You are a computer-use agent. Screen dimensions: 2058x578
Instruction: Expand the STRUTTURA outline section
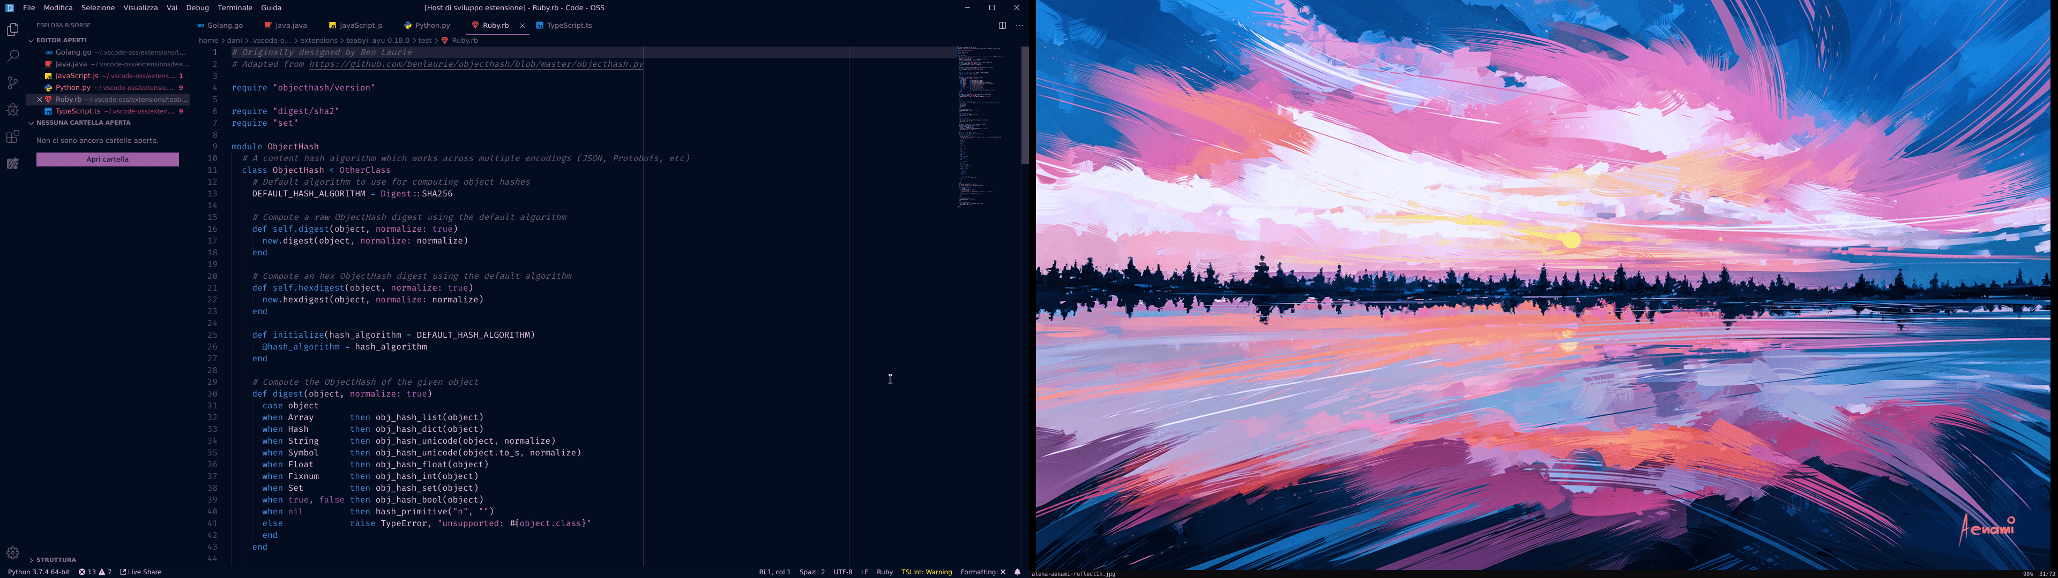click(x=56, y=560)
